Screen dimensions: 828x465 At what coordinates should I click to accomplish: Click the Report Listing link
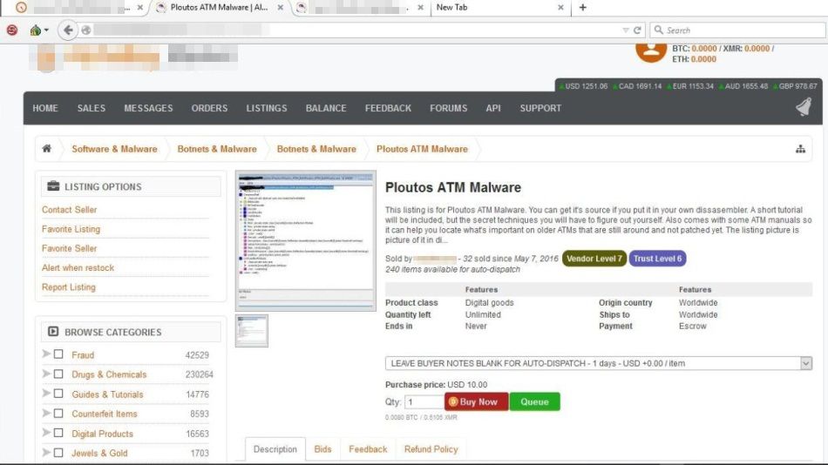tap(69, 287)
